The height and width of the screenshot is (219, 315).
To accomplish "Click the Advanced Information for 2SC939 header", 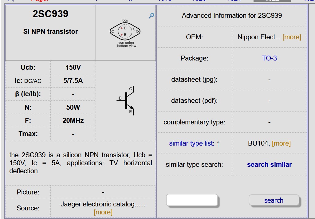I will point(232,15).
